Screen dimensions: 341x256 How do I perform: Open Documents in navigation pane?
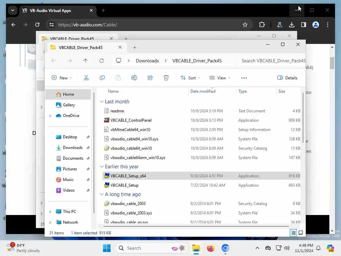click(x=68, y=158)
